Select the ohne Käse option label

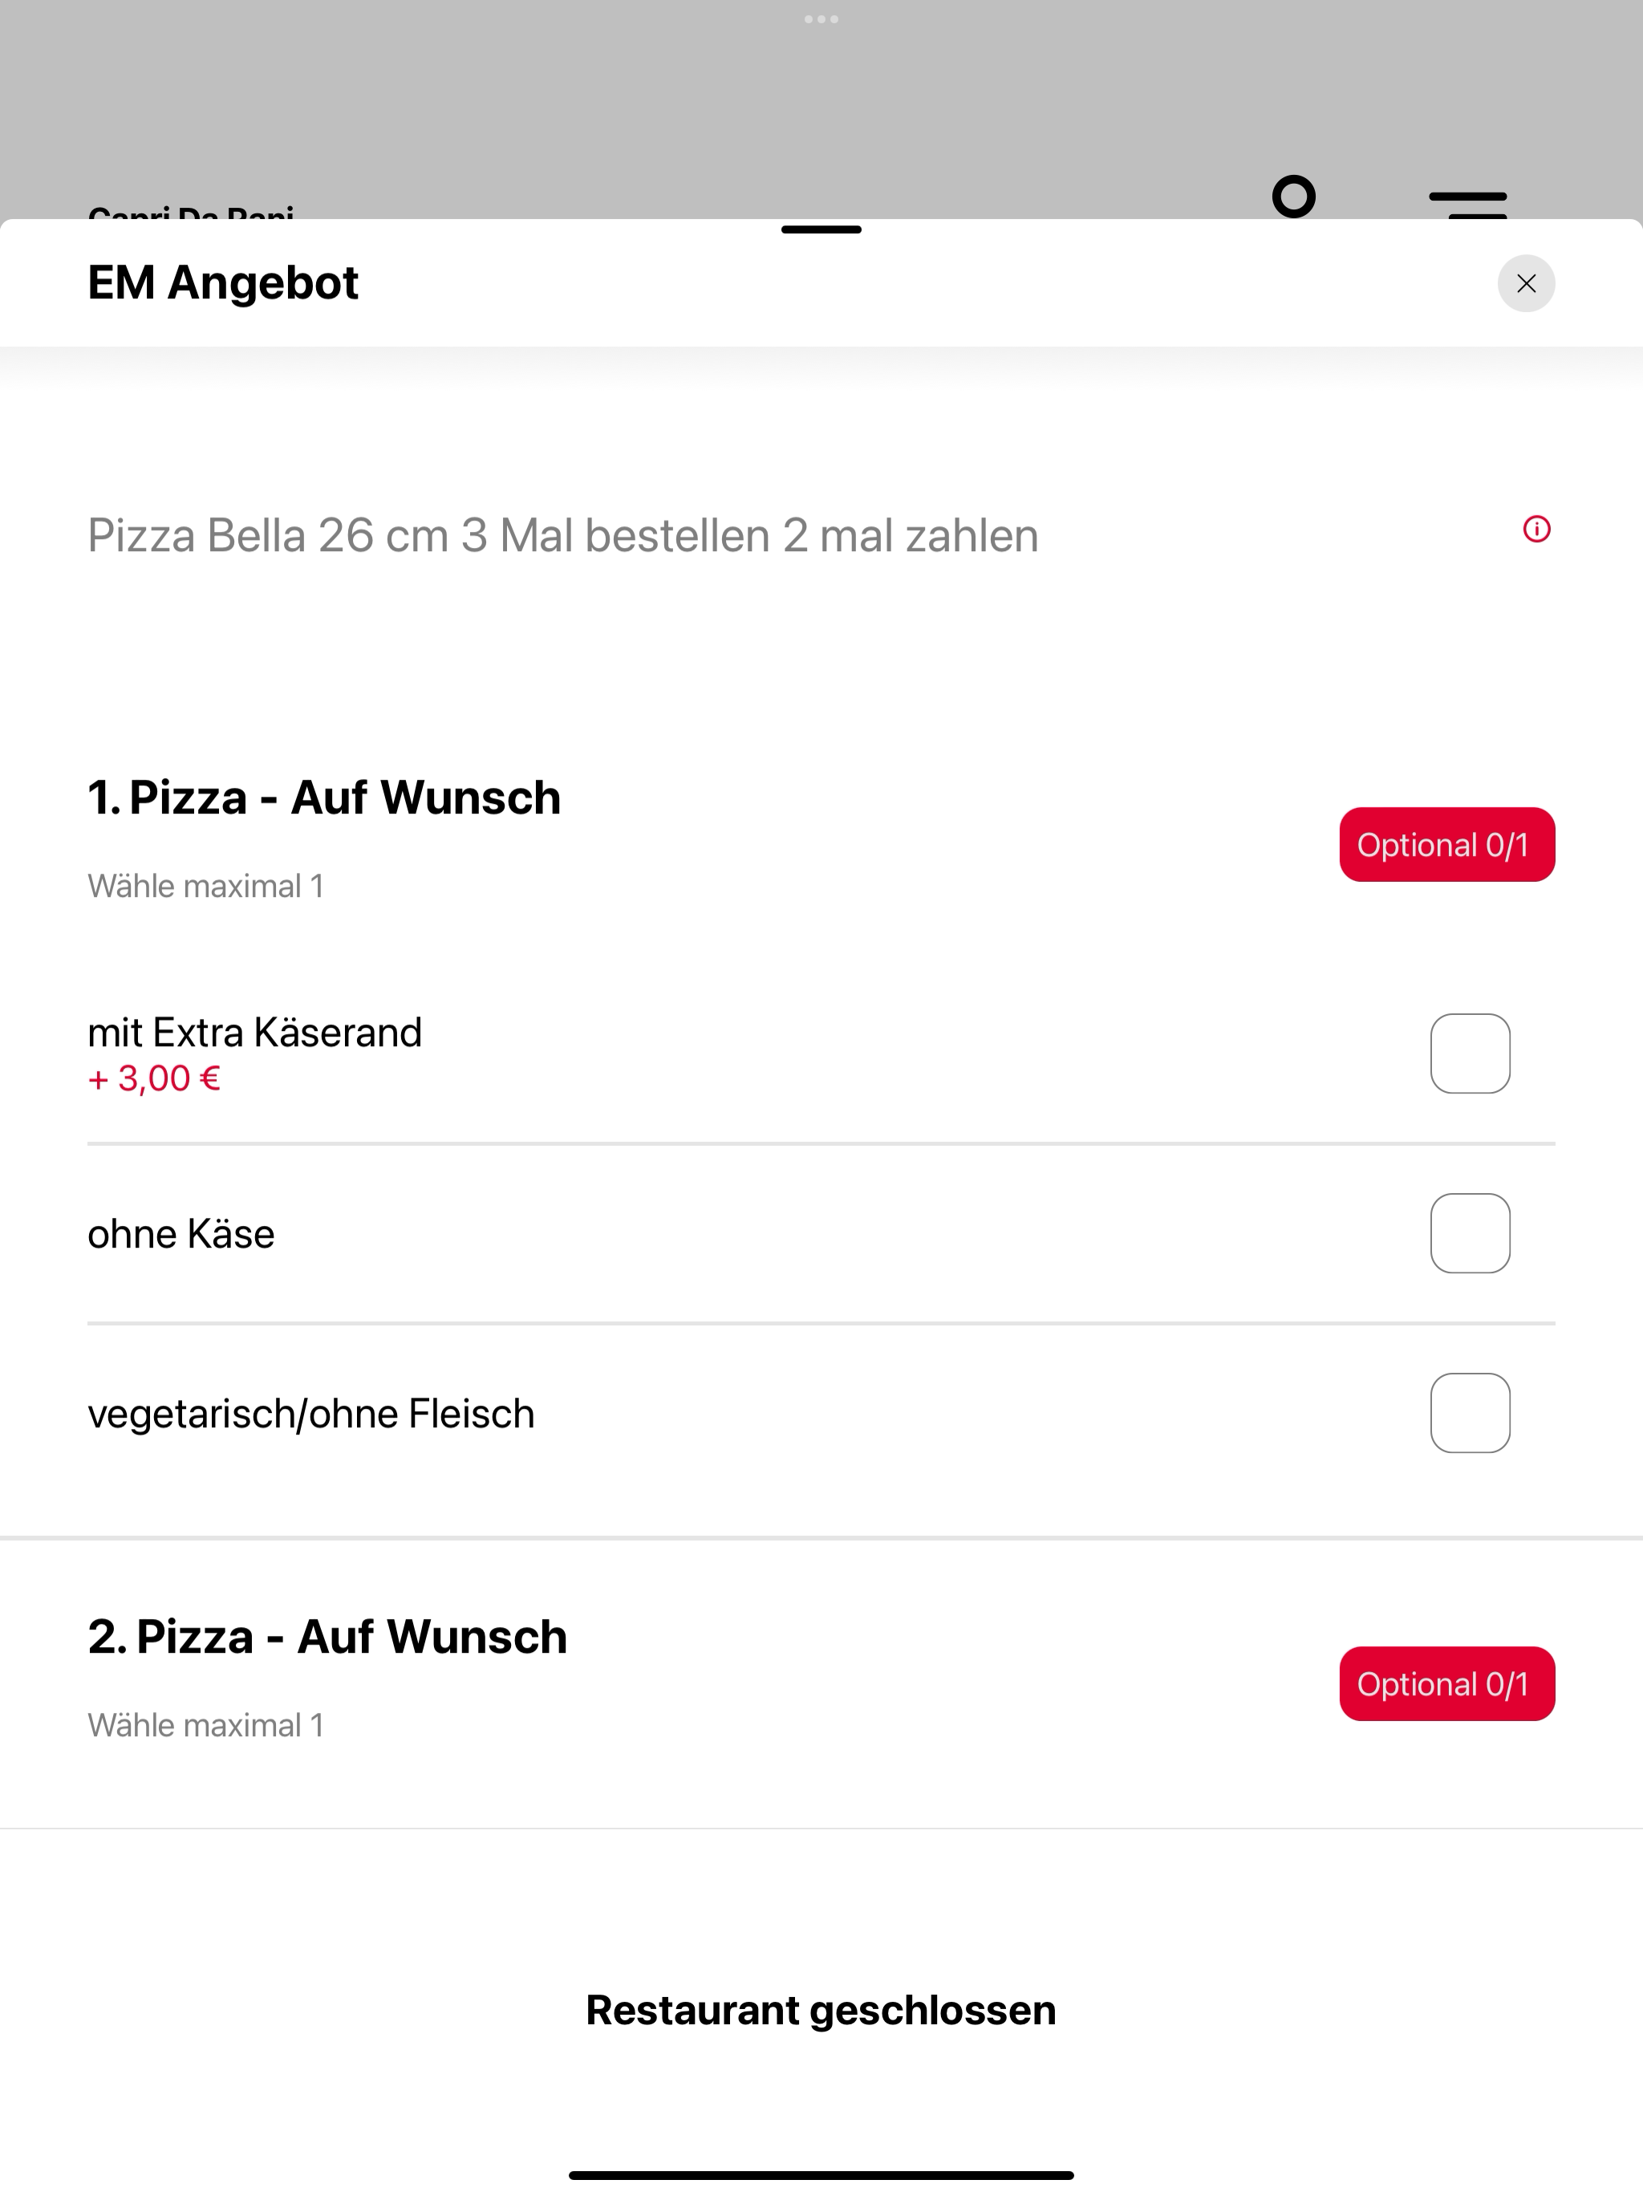pos(181,1234)
